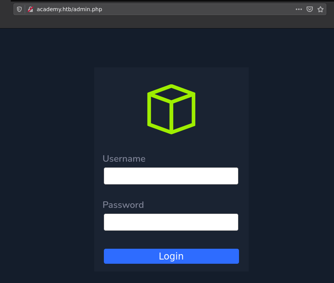This screenshot has height=283, width=334.
Task: Click the Password label text
Action: point(123,205)
